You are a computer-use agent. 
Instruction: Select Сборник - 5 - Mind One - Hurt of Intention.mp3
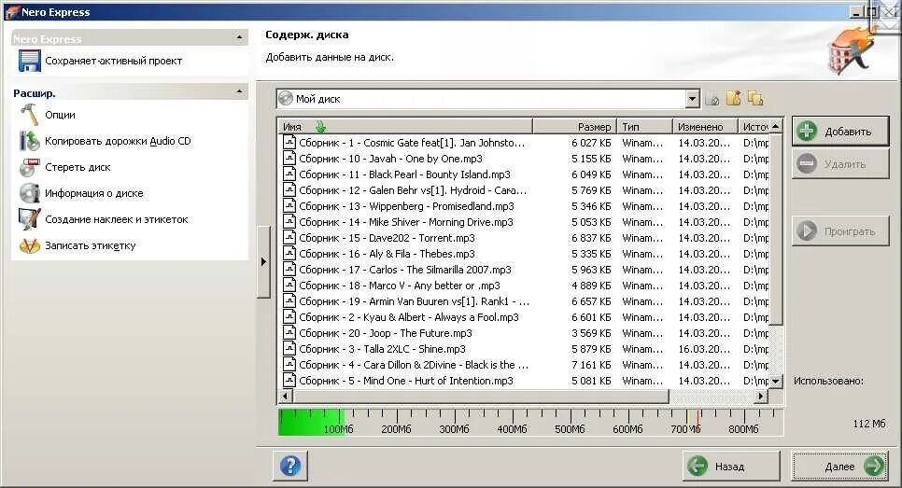pos(405,381)
